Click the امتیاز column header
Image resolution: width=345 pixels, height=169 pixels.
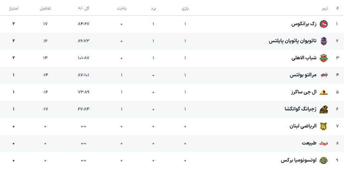tap(14, 8)
